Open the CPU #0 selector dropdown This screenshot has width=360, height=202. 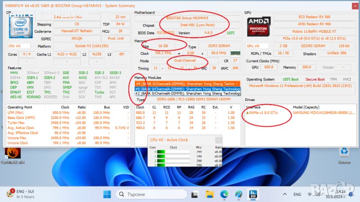click(x=18, y=46)
